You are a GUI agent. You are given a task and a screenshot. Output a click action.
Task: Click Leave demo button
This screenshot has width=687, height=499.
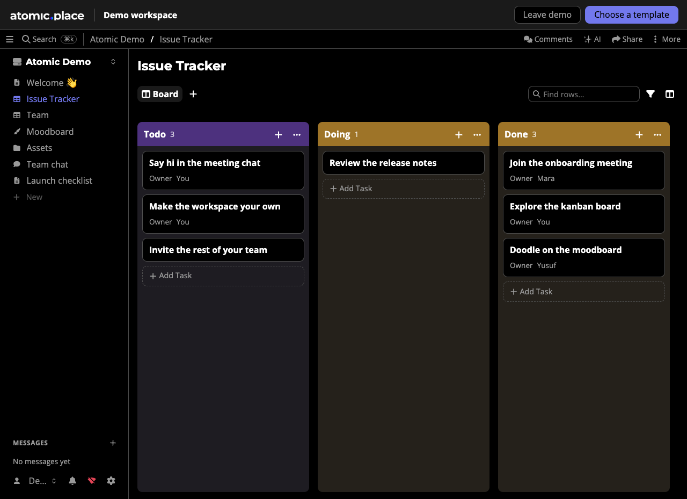click(x=547, y=15)
